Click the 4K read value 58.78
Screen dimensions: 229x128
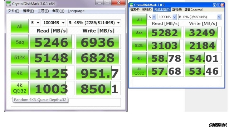tap(165, 58)
